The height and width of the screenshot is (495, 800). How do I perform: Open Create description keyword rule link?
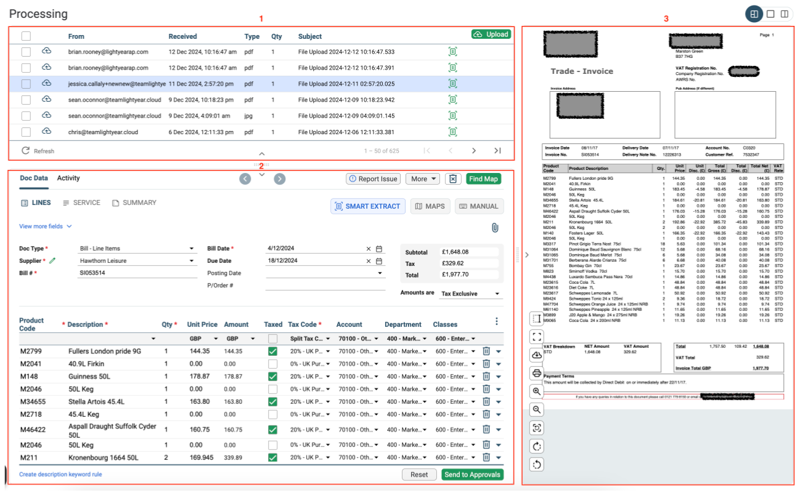[60, 475]
